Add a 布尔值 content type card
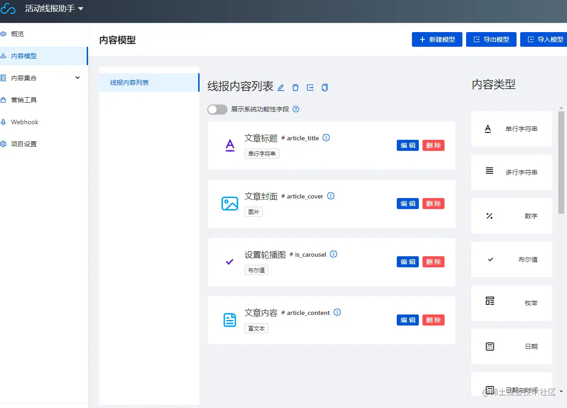The width and height of the screenshot is (567, 408). (511, 259)
